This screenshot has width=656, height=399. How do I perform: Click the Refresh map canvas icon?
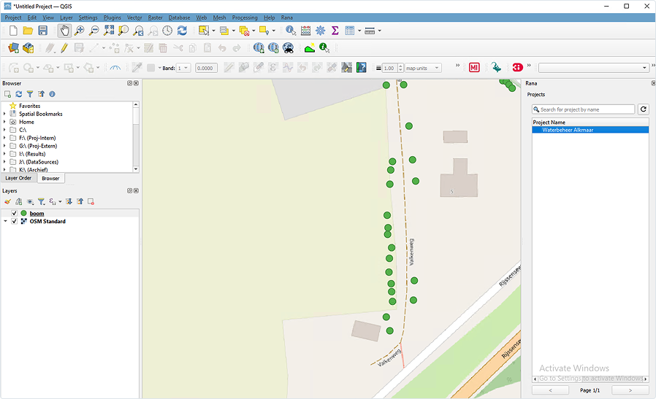tap(182, 31)
